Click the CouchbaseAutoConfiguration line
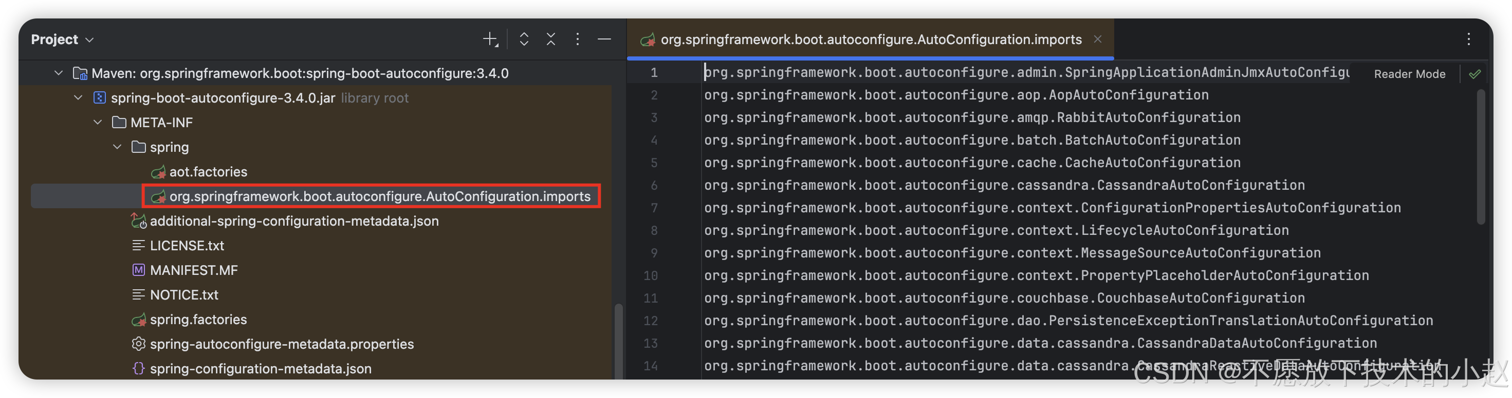1512x398 pixels. coord(1004,298)
